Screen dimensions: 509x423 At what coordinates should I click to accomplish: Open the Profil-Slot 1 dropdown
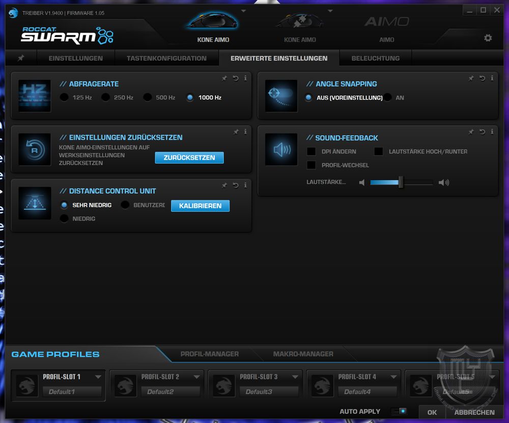click(x=98, y=377)
